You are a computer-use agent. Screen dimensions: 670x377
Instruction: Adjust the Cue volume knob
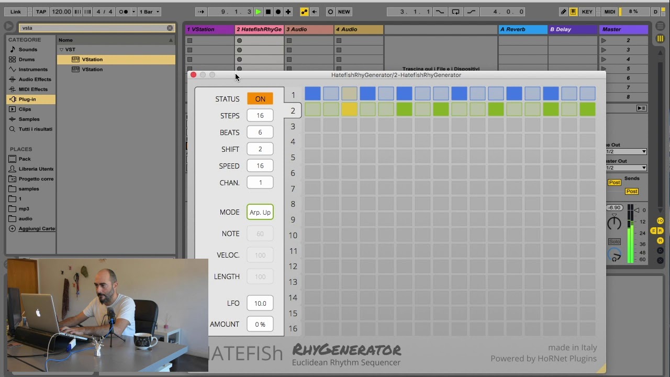(x=615, y=256)
